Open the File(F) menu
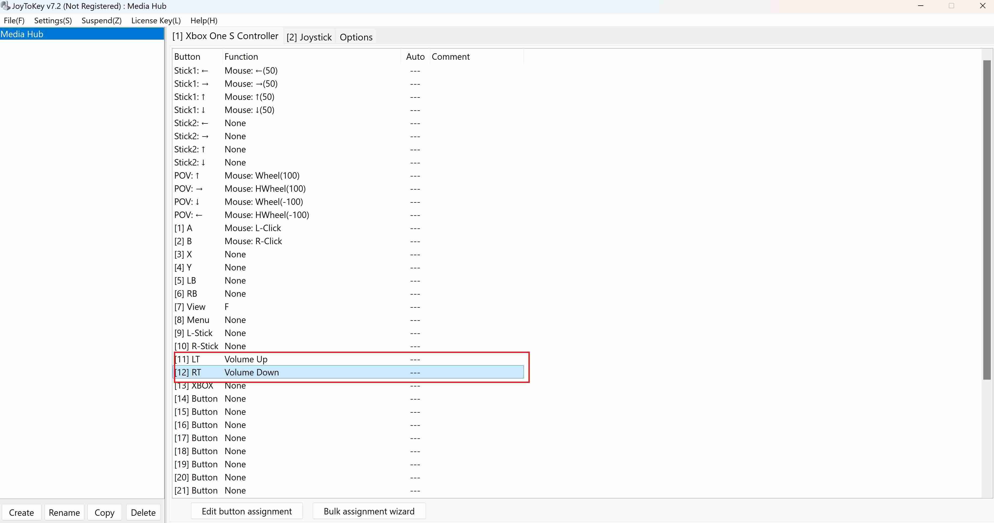Screen dimensions: 994x523 pyautogui.click(x=14, y=21)
